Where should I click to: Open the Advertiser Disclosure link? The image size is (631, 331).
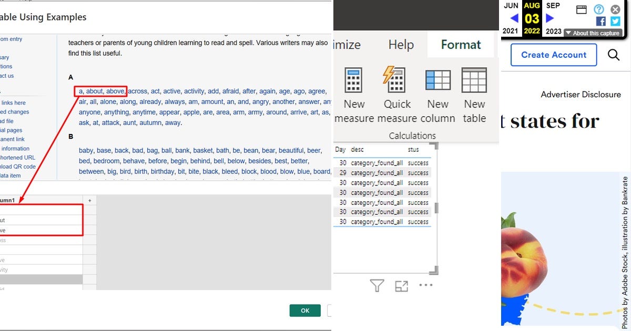(x=581, y=94)
